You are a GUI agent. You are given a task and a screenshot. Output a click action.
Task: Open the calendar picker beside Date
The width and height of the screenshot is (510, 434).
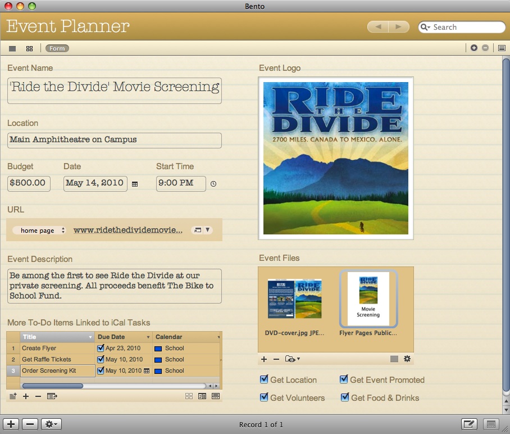tap(135, 184)
